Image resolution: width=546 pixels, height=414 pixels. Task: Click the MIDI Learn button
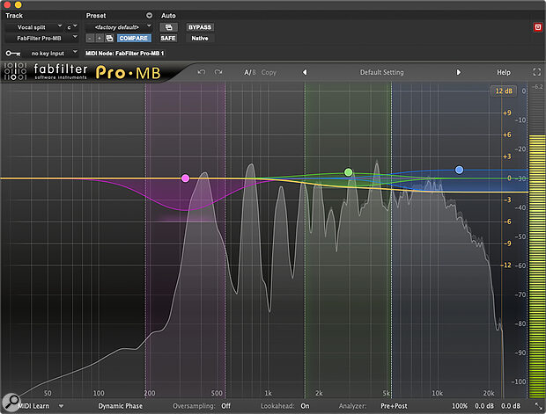(x=33, y=406)
